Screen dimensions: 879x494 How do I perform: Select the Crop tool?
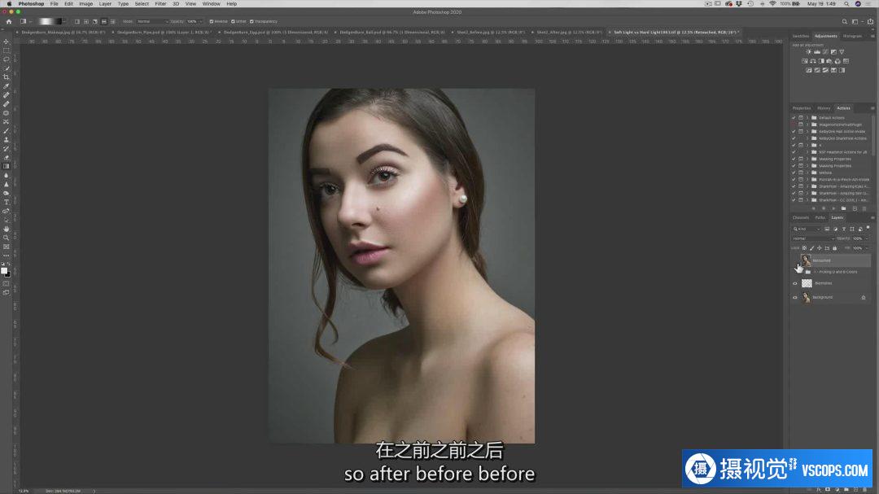pos(7,77)
